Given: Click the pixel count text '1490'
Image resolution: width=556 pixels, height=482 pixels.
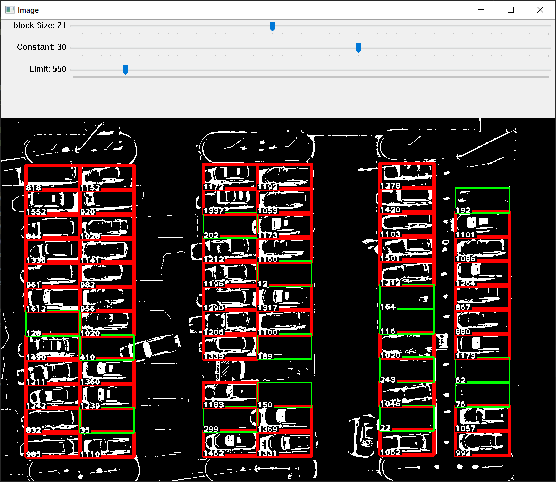Looking at the screenshot, I should point(36,357).
